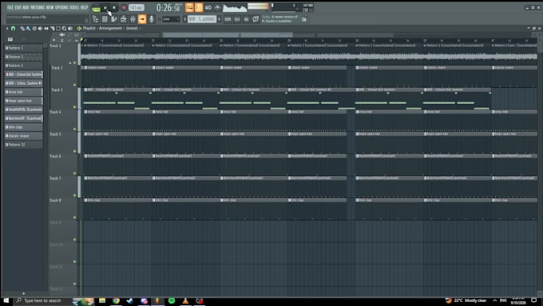Open the OPTIONS menu
Image resolution: width=543 pixels, height=306 pixels.
[x=61, y=7]
